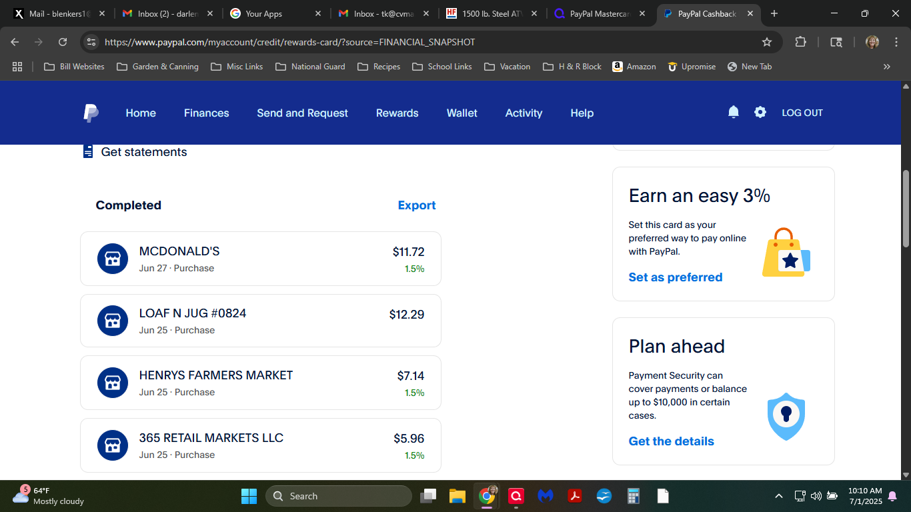Click the security shield illustration
Screen dimensions: 911x512
point(786,416)
